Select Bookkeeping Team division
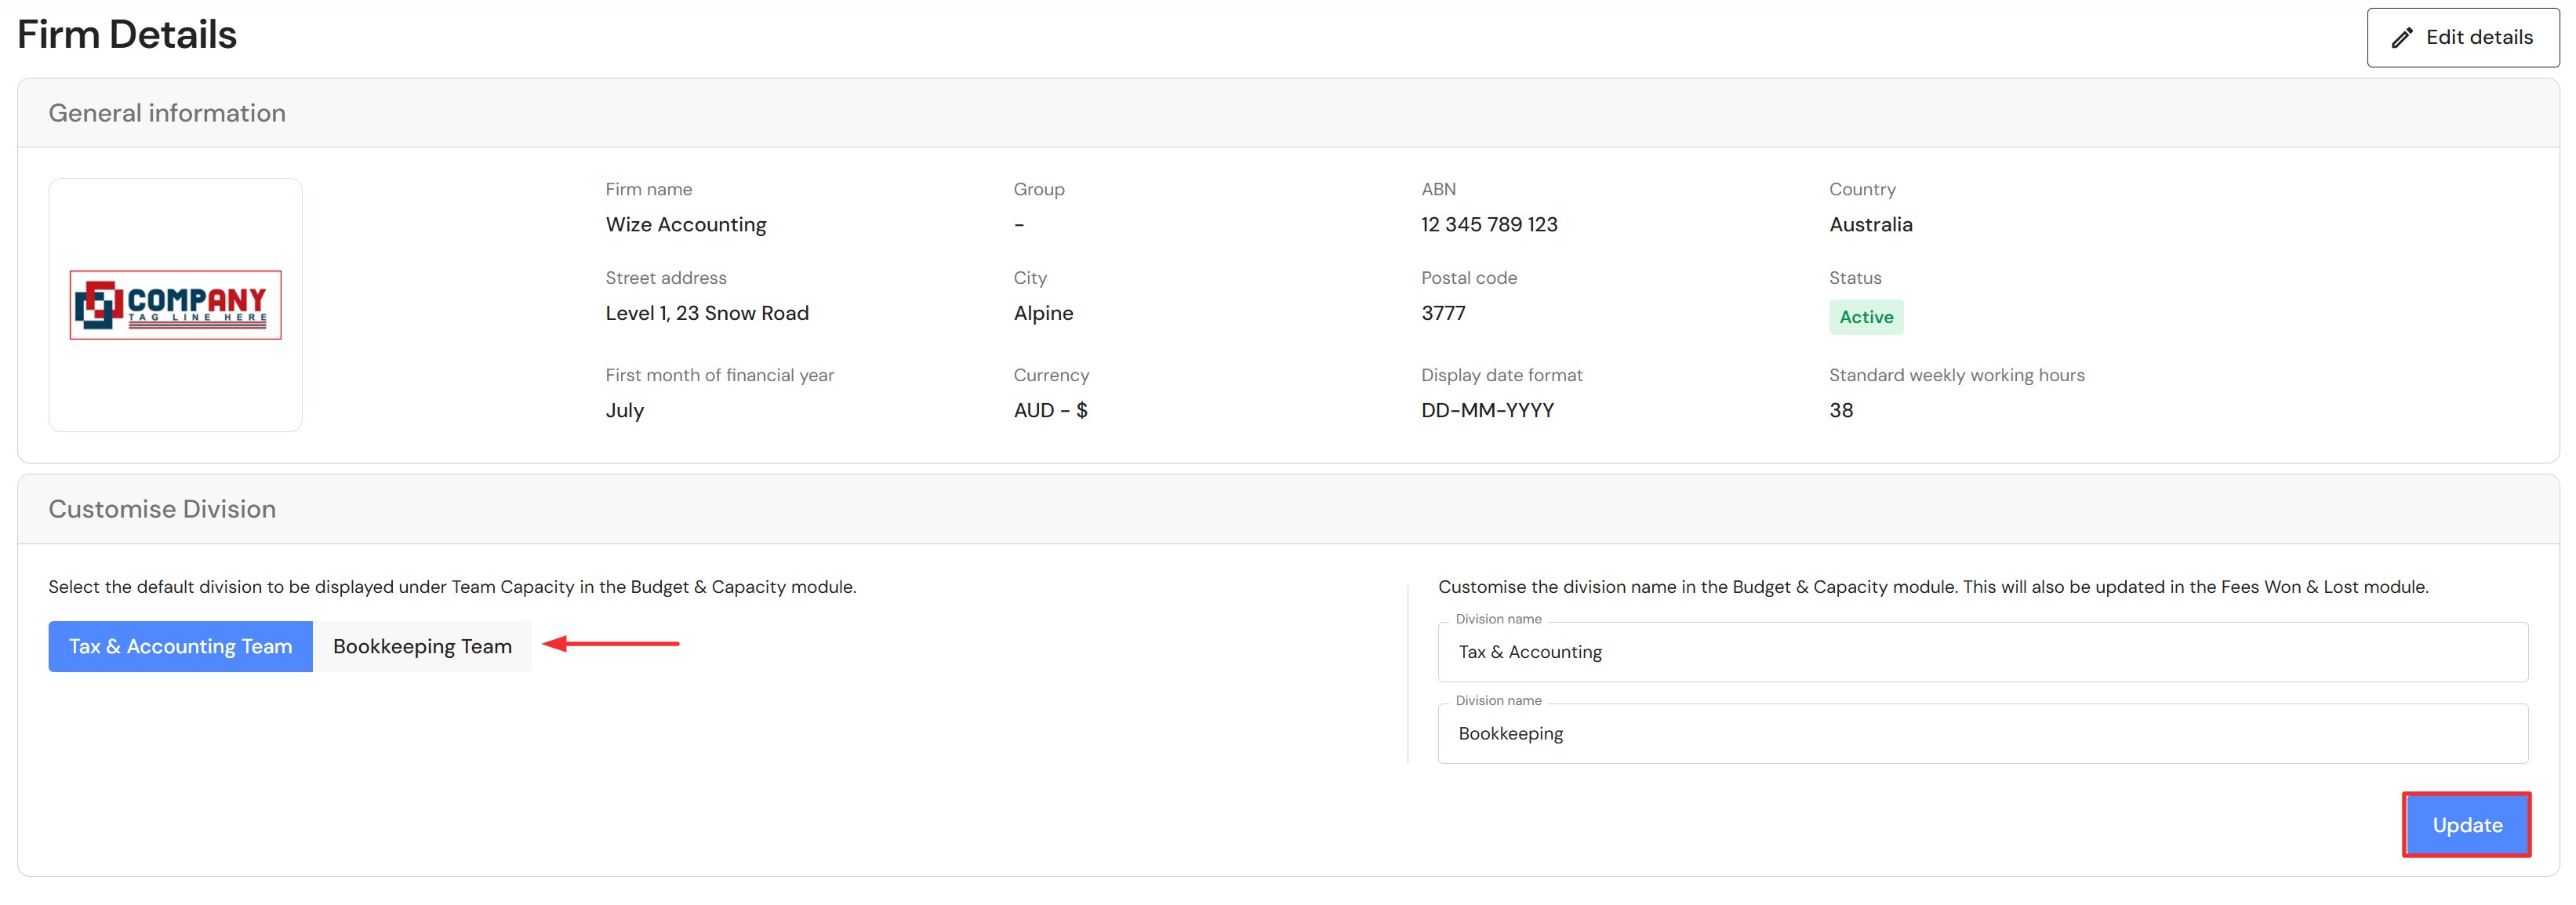This screenshot has width=2576, height=905. pos(422,646)
